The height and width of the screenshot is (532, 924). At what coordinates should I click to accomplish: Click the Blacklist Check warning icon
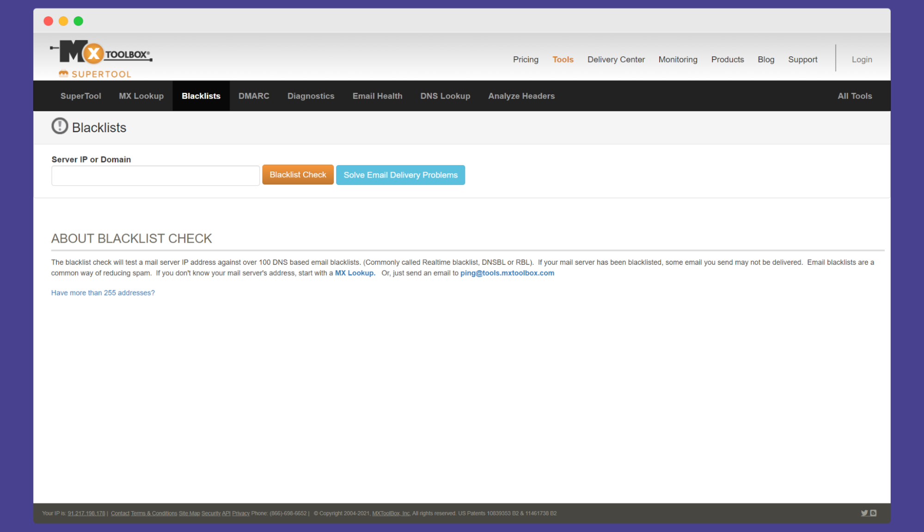[59, 126]
